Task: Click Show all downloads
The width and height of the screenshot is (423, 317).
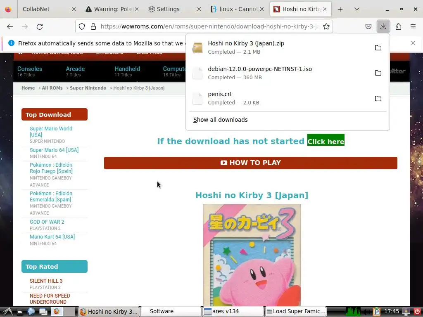Action: 221,120
